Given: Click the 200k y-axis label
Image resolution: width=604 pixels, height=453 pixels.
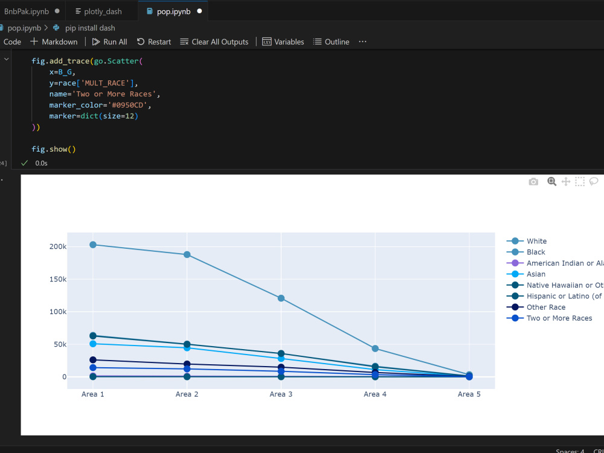Looking at the screenshot, I should click(x=58, y=246).
